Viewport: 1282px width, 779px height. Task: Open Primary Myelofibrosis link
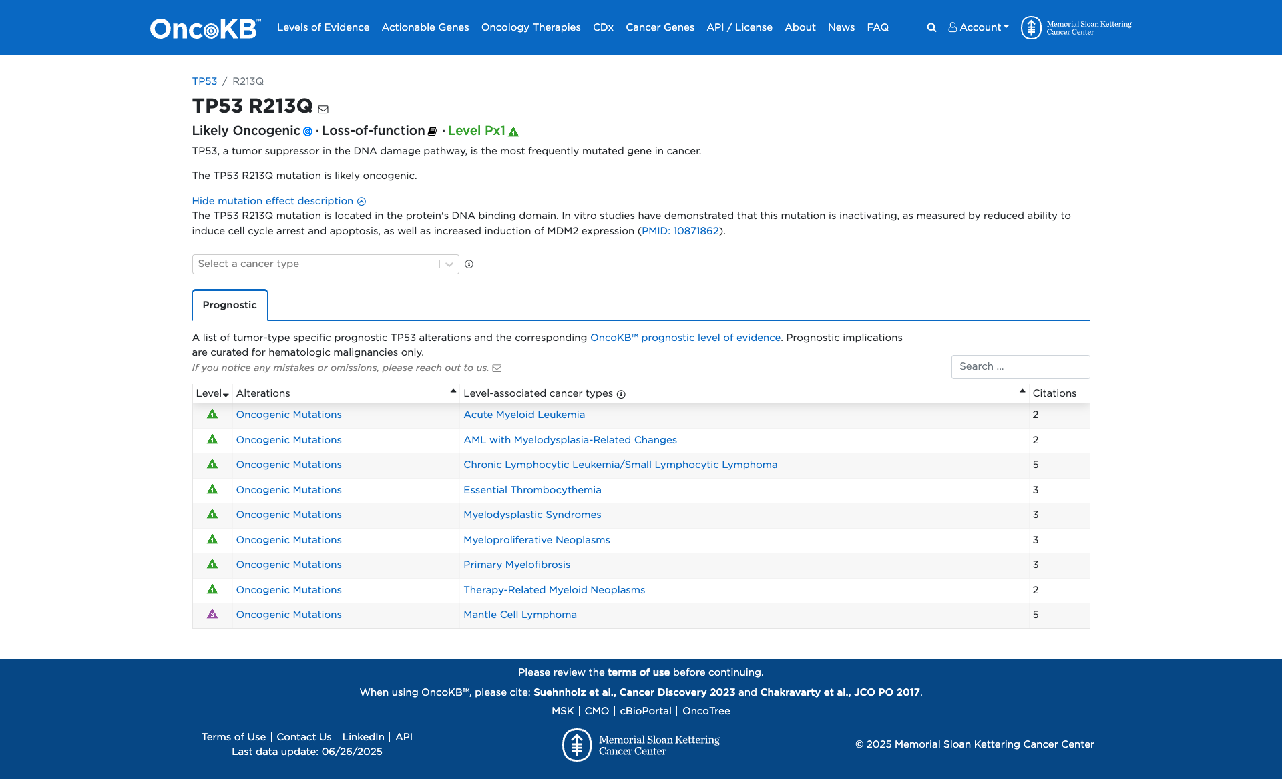click(517, 565)
